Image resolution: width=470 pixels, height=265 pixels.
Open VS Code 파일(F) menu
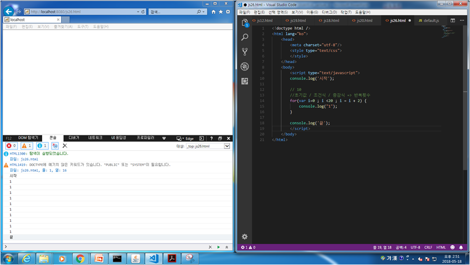(244, 12)
